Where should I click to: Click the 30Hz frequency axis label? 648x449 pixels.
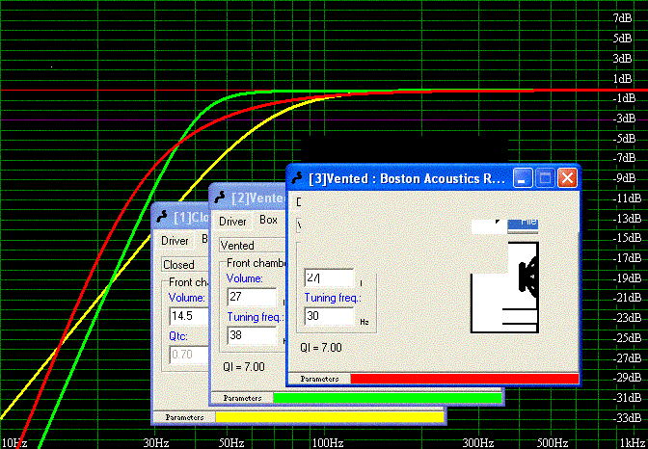pos(156,443)
